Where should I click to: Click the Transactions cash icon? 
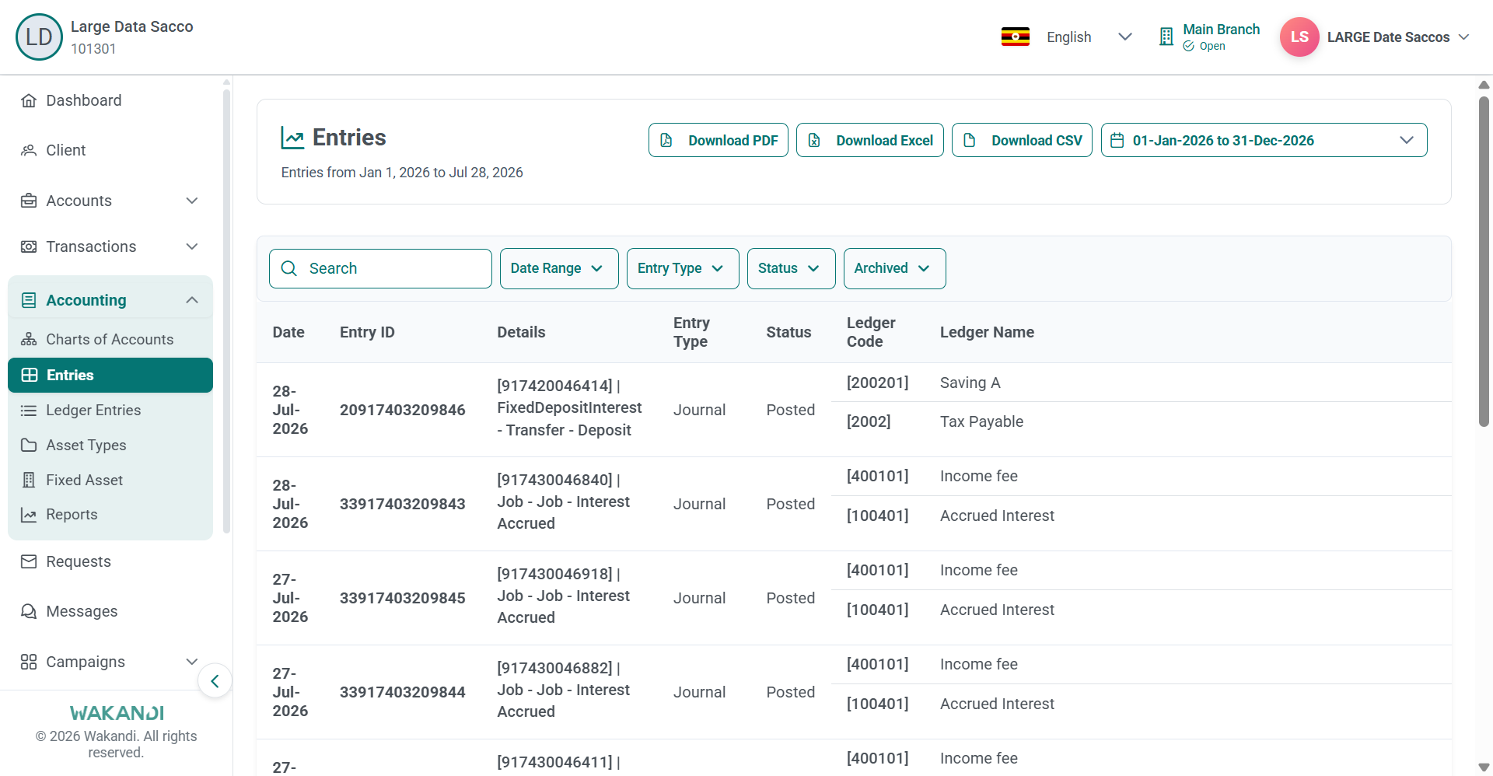(29, 246)
